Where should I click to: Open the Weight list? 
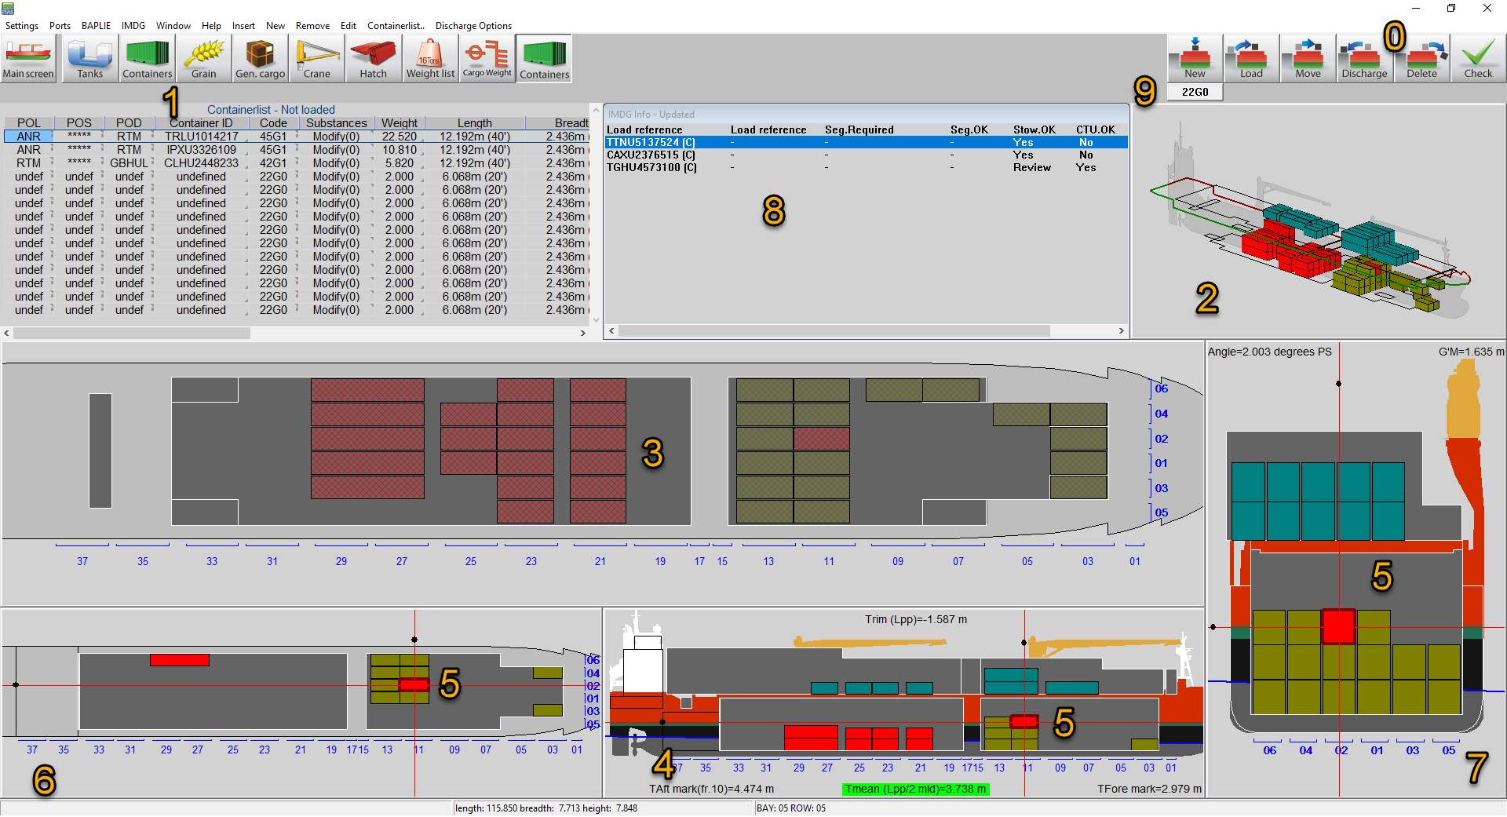430,58
